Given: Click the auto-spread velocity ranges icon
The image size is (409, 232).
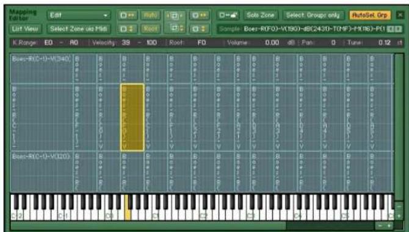Looking at the screenshot, I should 128,29.
